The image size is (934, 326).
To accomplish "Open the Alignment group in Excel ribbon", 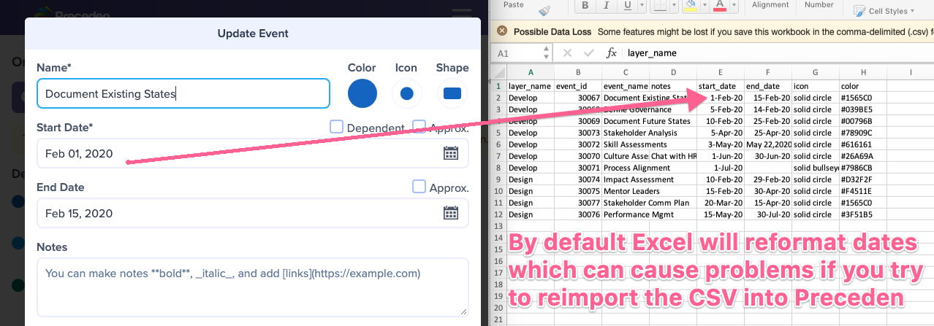I will (x=770, y=4).
